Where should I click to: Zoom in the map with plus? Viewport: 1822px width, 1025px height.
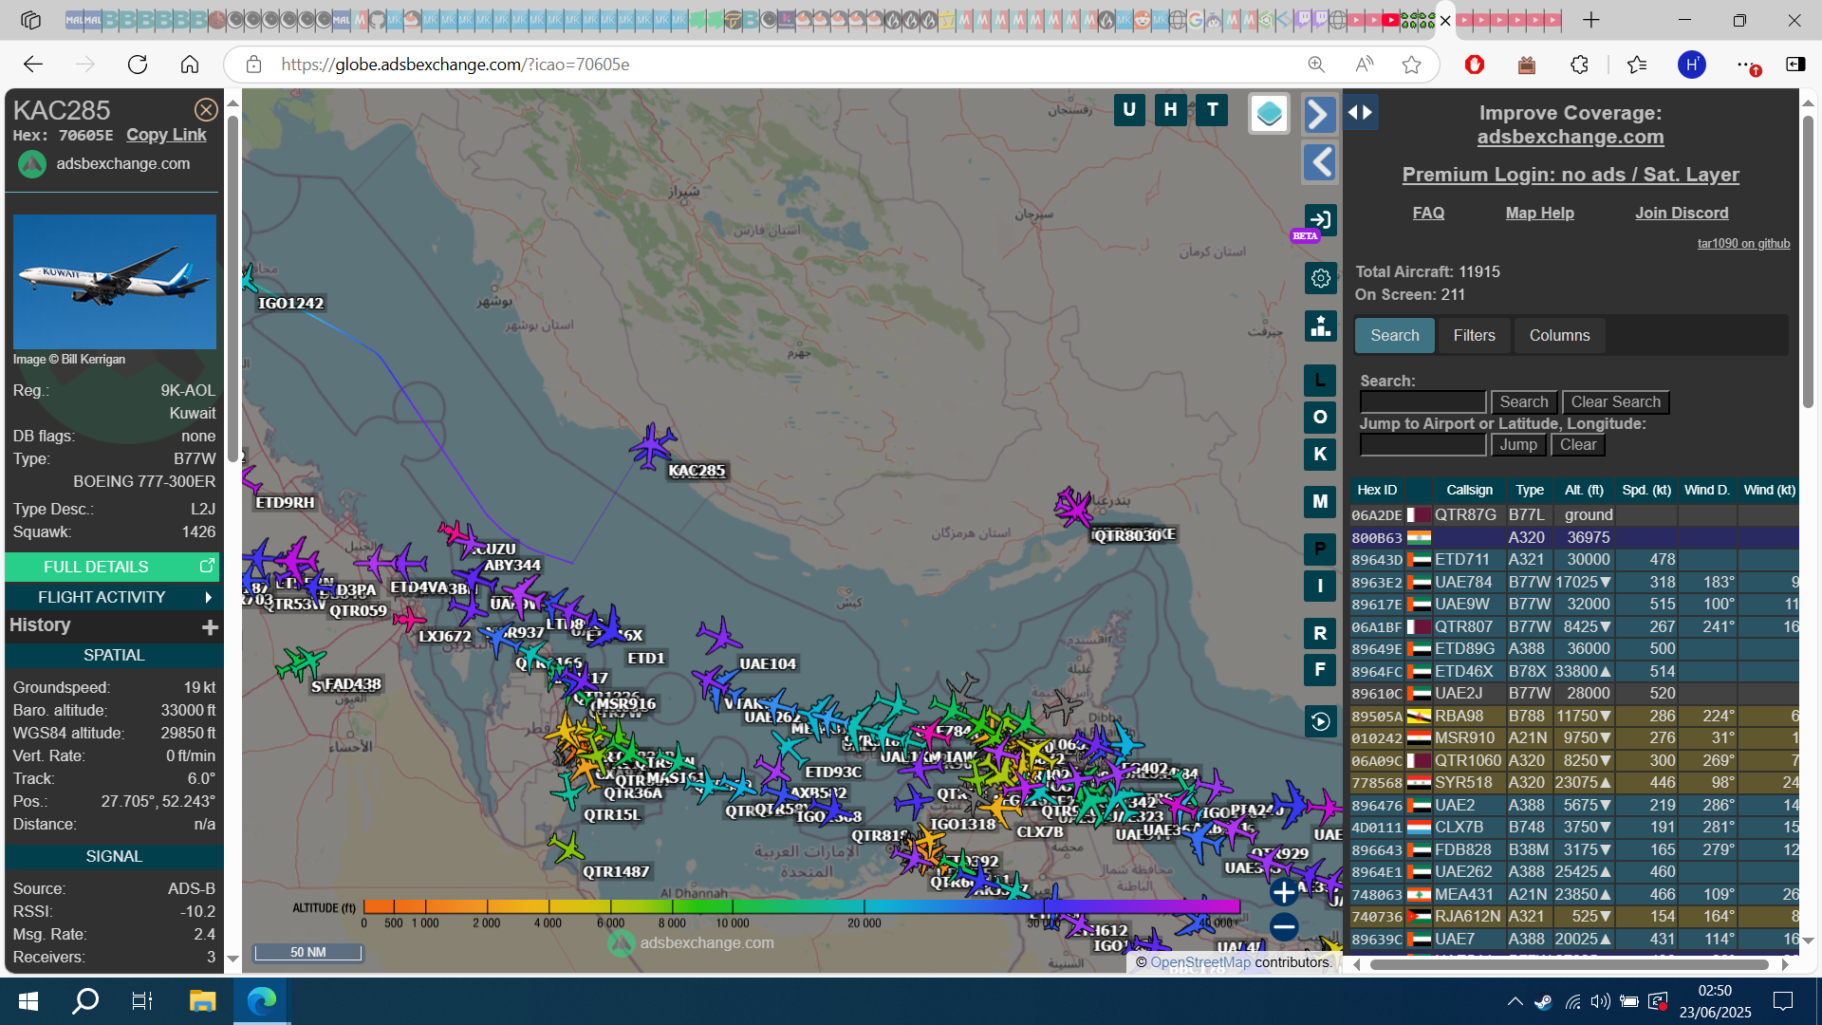[x=1284, y=892]
